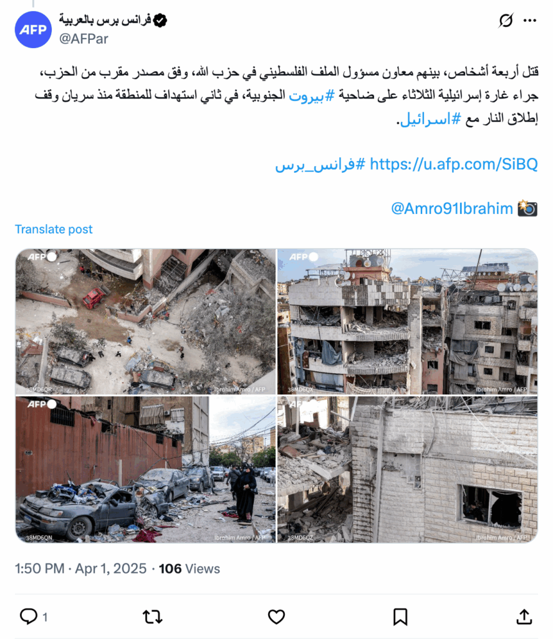The height and width of the screenshot is (639, 553).
Task: Click the blue verified badge
Action: 160,20
